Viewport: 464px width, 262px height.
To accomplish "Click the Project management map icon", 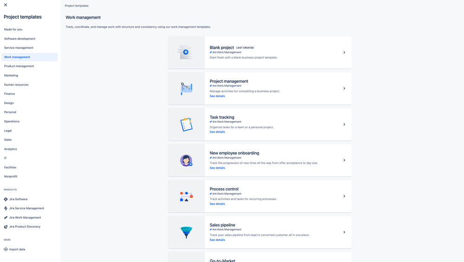I will [186, 89].
